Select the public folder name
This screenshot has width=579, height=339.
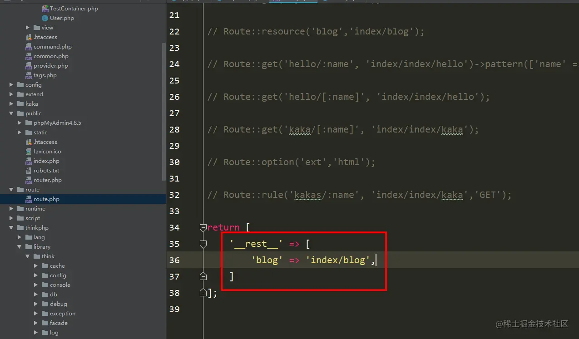tap(33, 113)
